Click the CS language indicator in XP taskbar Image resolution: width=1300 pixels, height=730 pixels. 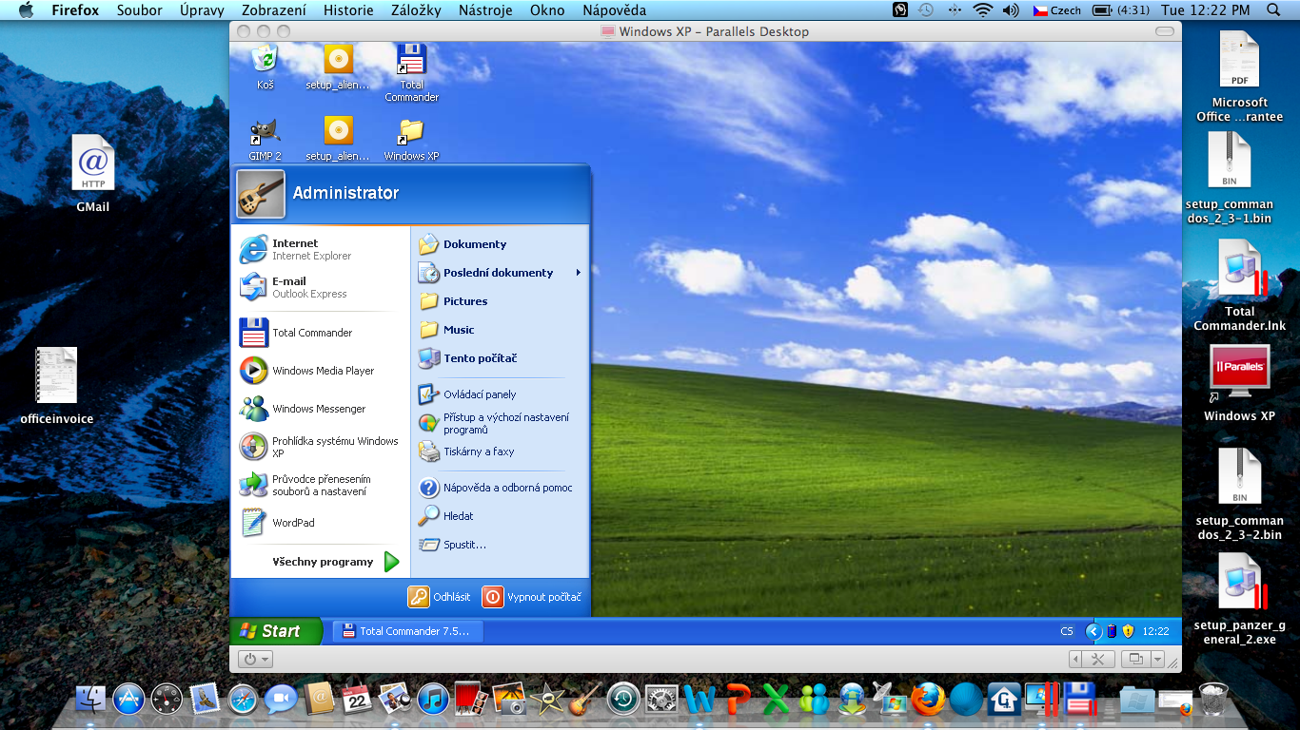pyautogui.click(x=1067, y=631)
